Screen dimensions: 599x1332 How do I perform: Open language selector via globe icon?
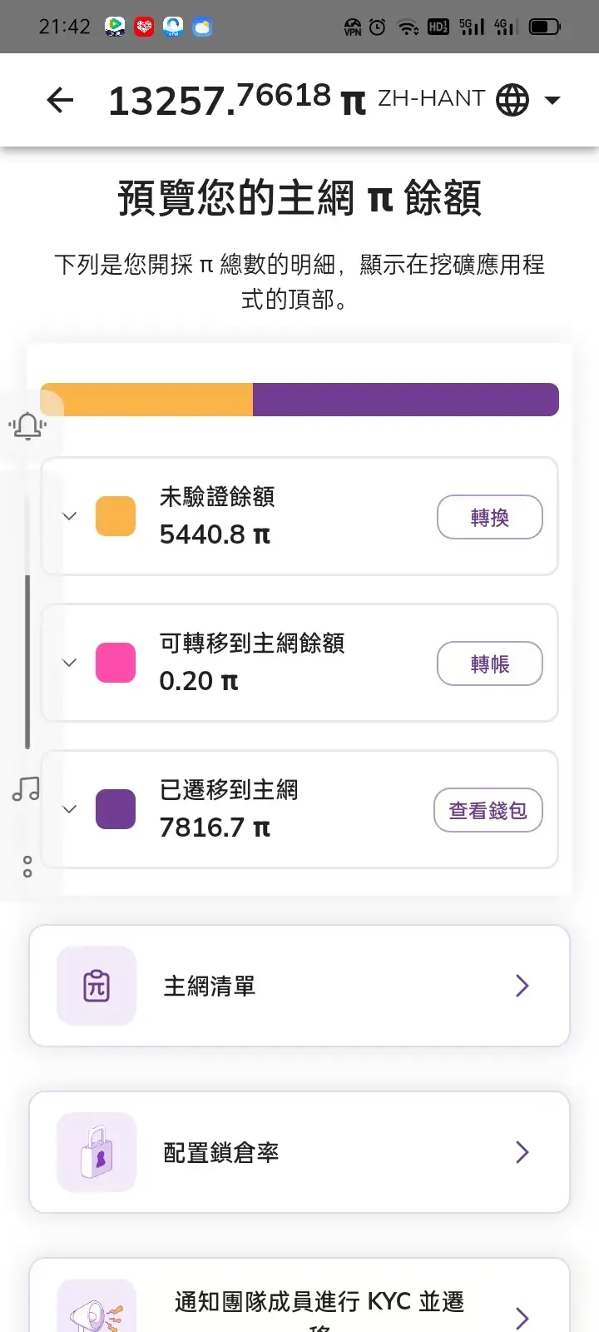512,101
